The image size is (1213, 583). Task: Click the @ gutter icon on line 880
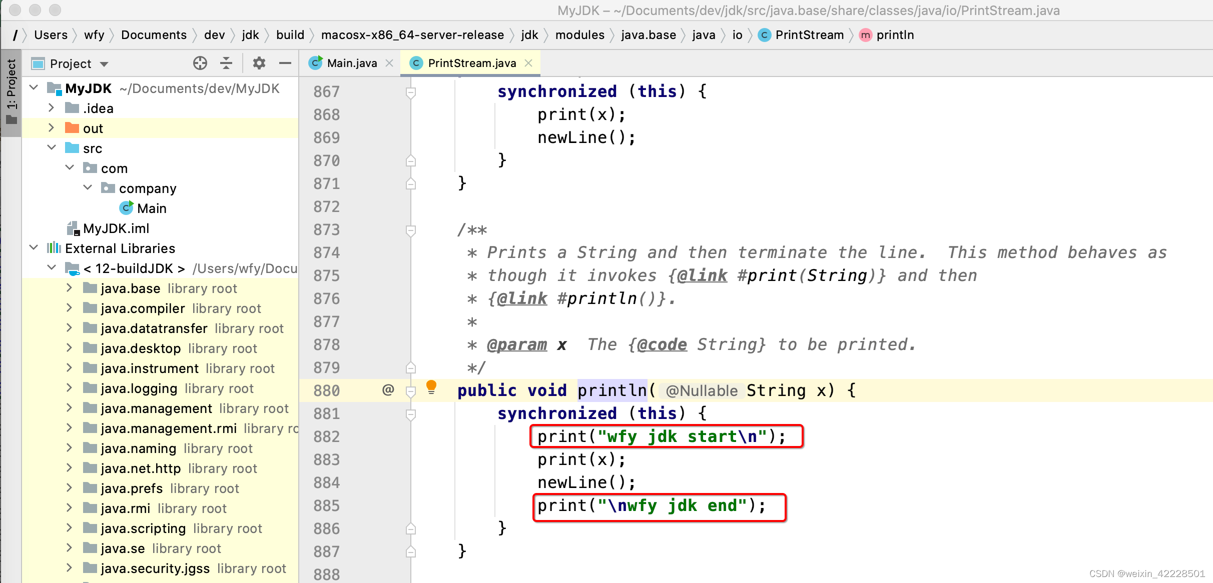(x=388, y=390)
